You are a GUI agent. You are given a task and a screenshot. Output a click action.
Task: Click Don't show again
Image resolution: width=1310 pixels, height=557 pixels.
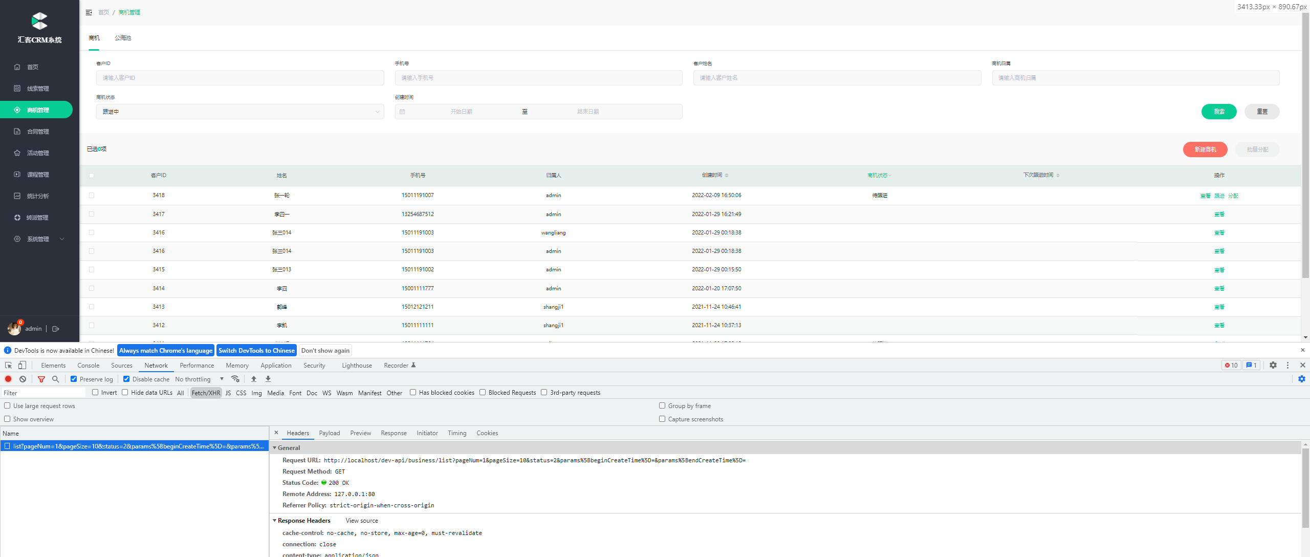325,351
